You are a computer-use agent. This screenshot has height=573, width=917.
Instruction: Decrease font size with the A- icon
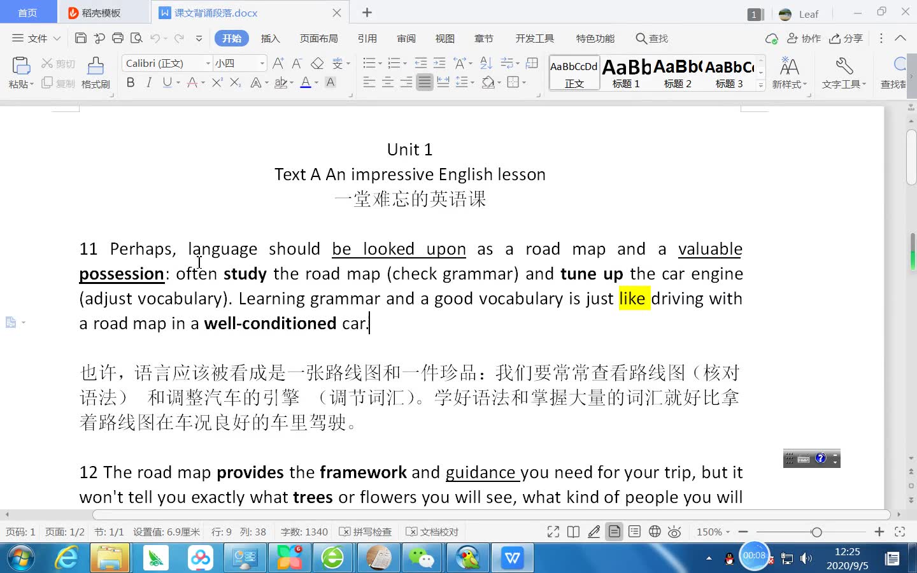point(297,63)
